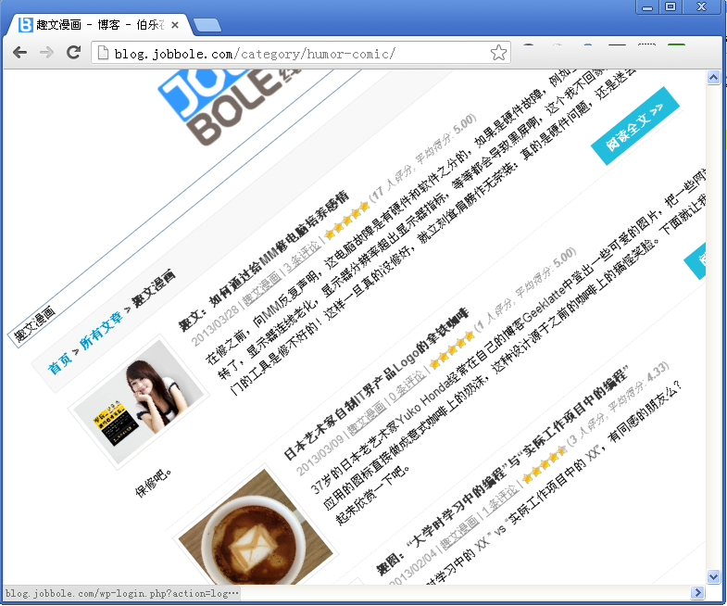
Task: Open 趣文漫画 category link under 2013/02/04 post
Action: click(459, 532)
